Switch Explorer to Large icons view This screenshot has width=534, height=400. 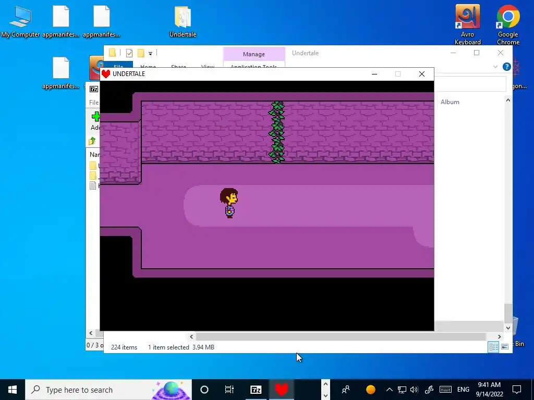[505, 347]
